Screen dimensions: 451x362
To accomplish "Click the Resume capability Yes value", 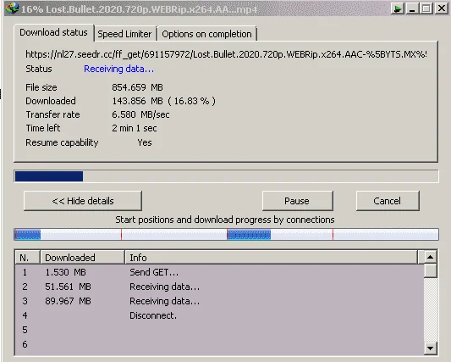I will [x=145, y=142].
